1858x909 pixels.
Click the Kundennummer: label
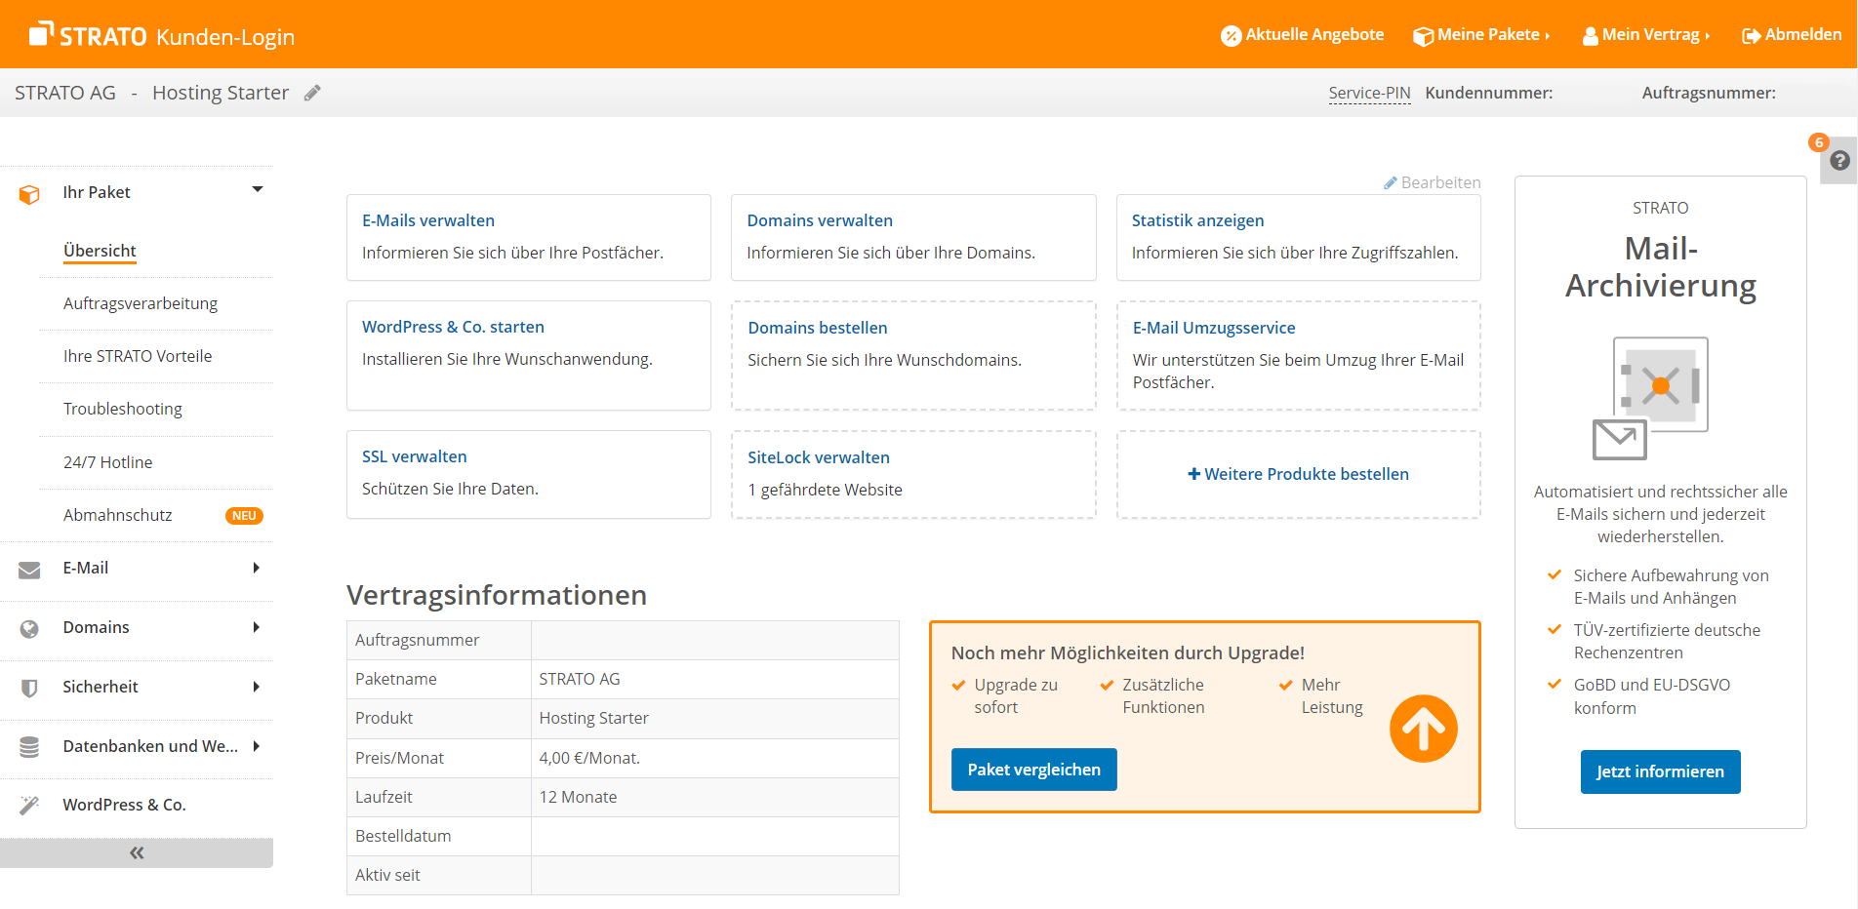coord(1489,93)
